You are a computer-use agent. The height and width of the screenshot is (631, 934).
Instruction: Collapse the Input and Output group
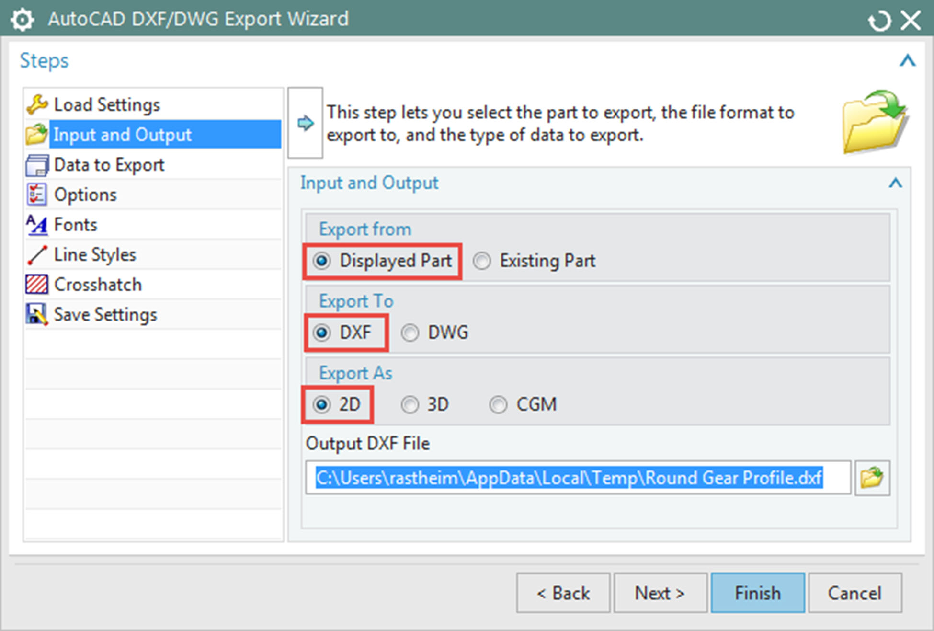(x=895, y=183)
